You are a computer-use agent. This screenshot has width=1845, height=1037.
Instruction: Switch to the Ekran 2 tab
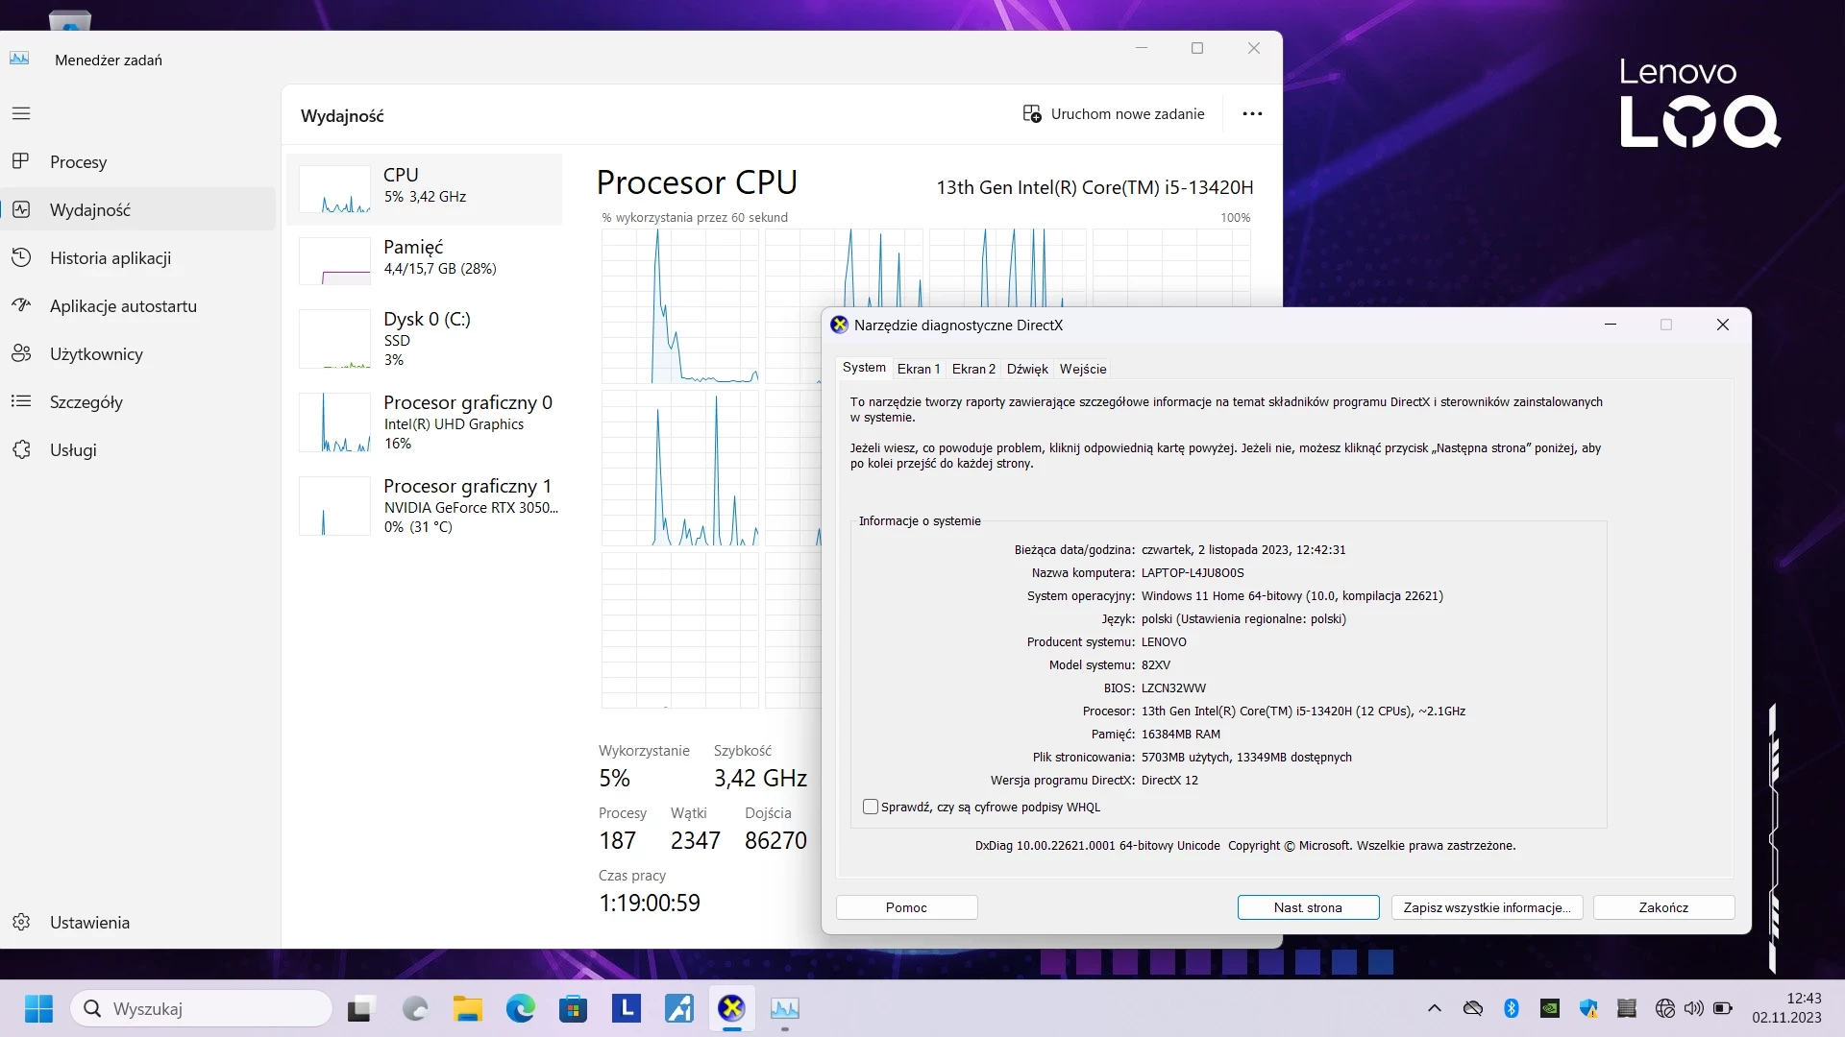coord(973,369)
